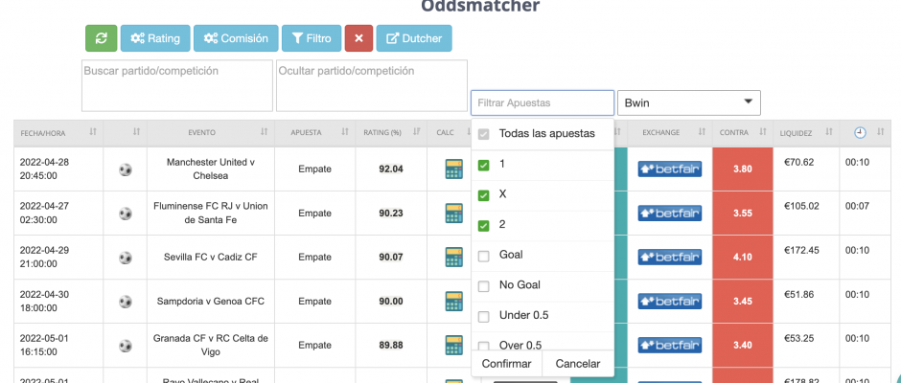Sort by EXCHANGE column

point(670,133)
